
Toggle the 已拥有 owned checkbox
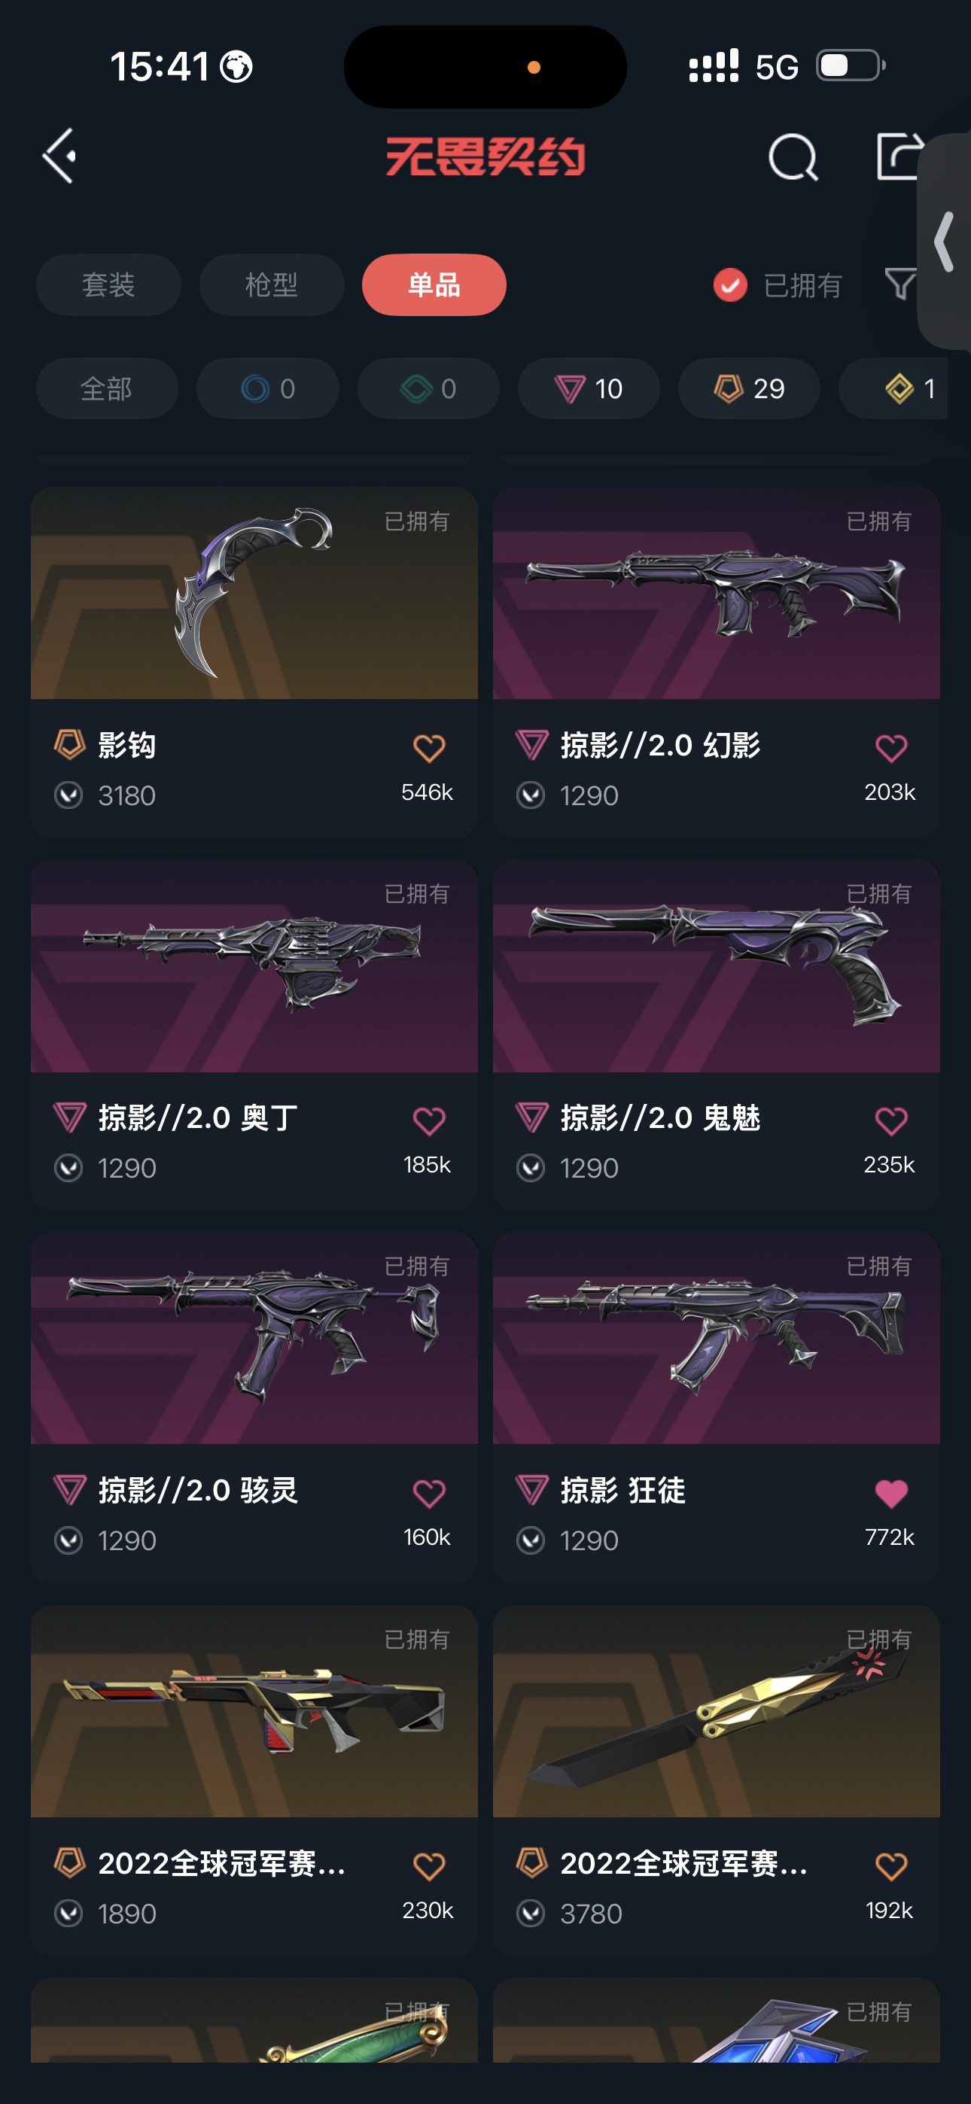730,285
